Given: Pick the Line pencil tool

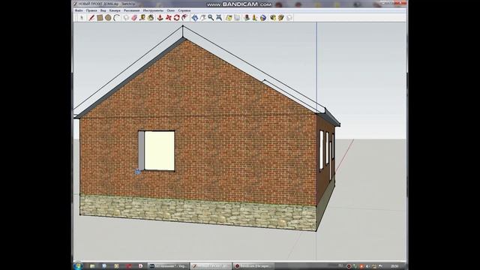Looking at the screenshot, I should click(x=91, y=18).
